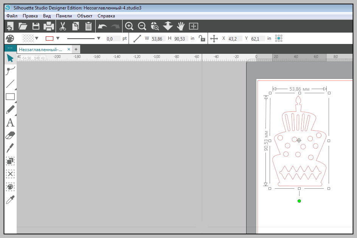Choose the Eyedropper tool
This screenshot has width=357, height=238.
[x=10, y=200]
